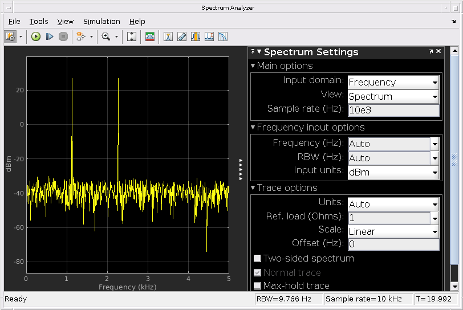Toggle the Spectrum Settings toolbar icon

(150, 36)
